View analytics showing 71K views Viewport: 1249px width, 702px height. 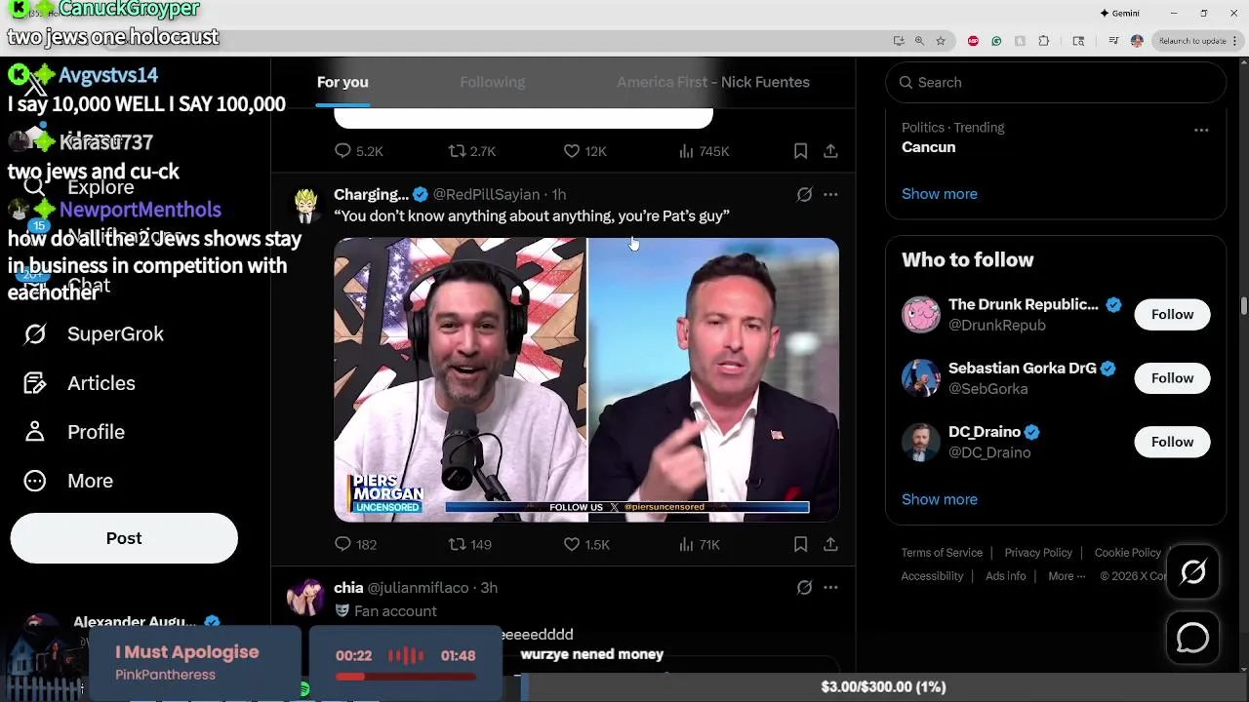pos(699,545)
